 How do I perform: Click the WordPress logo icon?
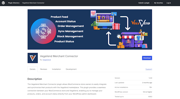click(3, 3)
